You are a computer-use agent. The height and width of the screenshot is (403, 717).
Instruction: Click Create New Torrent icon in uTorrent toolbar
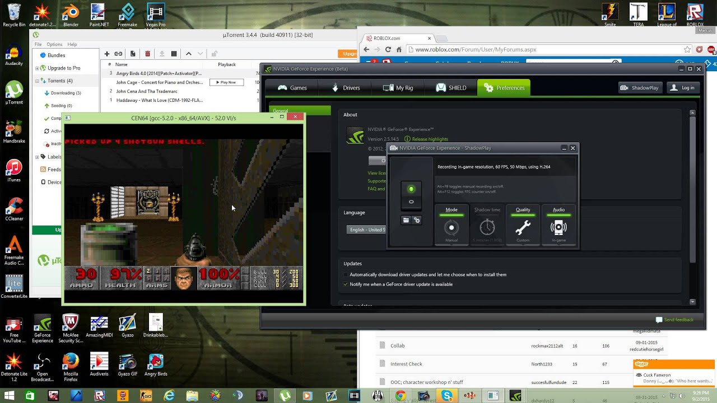coord(133,54)
